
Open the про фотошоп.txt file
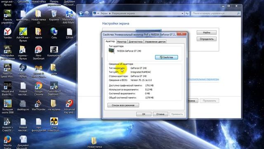[38, 125]
